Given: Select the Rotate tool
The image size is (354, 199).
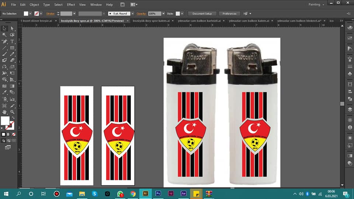Looking at the screenshot, I should pyautogui.click(x=4, y=67).
